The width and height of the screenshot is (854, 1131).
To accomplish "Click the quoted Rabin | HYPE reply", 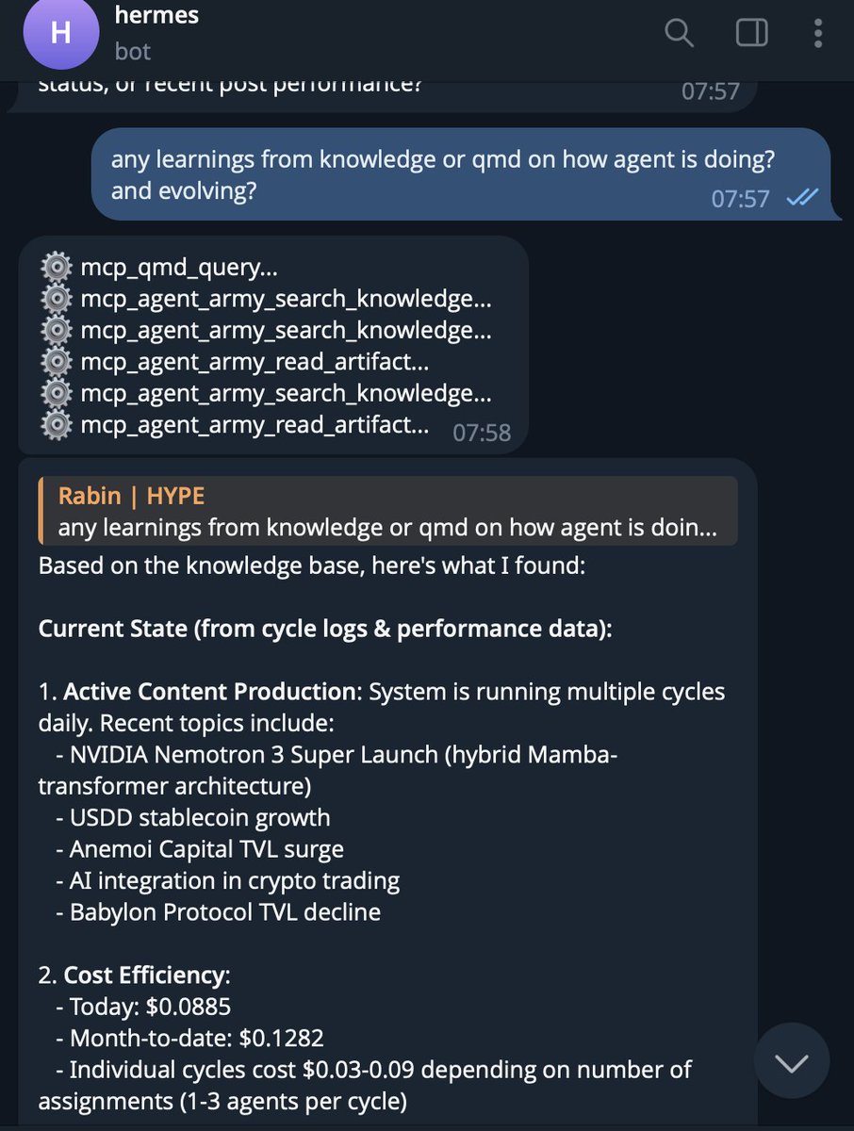I will click(x=387, y=511).
